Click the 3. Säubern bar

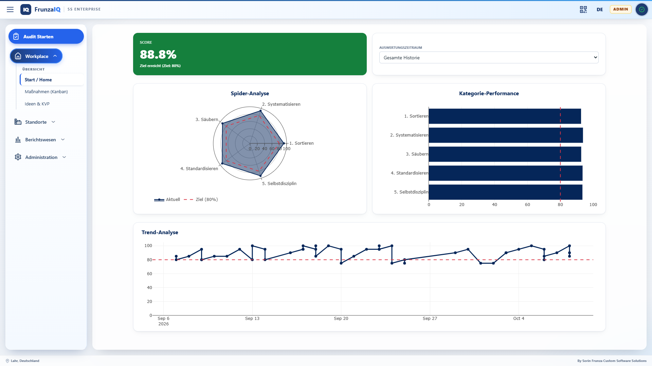(x=505, y=154)
